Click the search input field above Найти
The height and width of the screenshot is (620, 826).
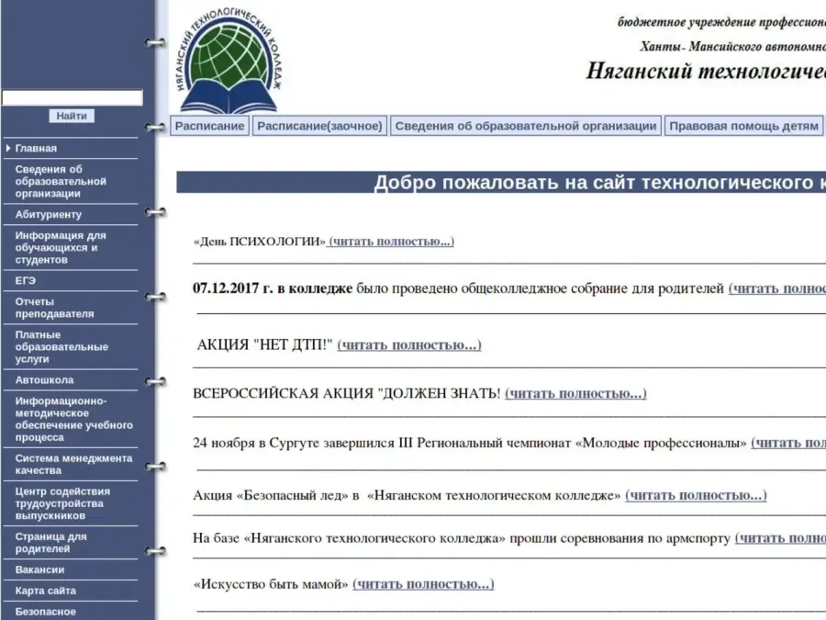click(72, 97)
